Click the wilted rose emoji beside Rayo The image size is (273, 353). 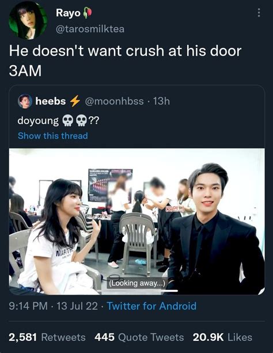[x=88, y=13]
